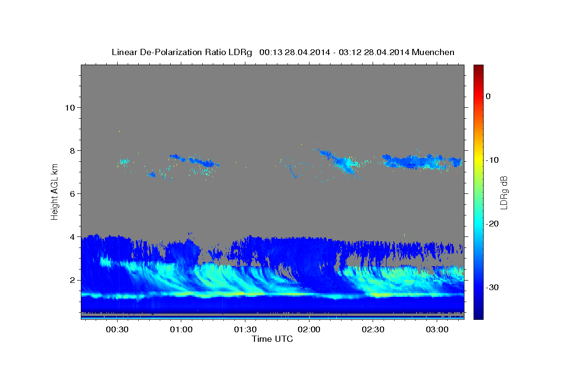The width and height of the screenshot is (574, 383).
Task: Select the 03:00 time tick label
Action: [437, 330]
